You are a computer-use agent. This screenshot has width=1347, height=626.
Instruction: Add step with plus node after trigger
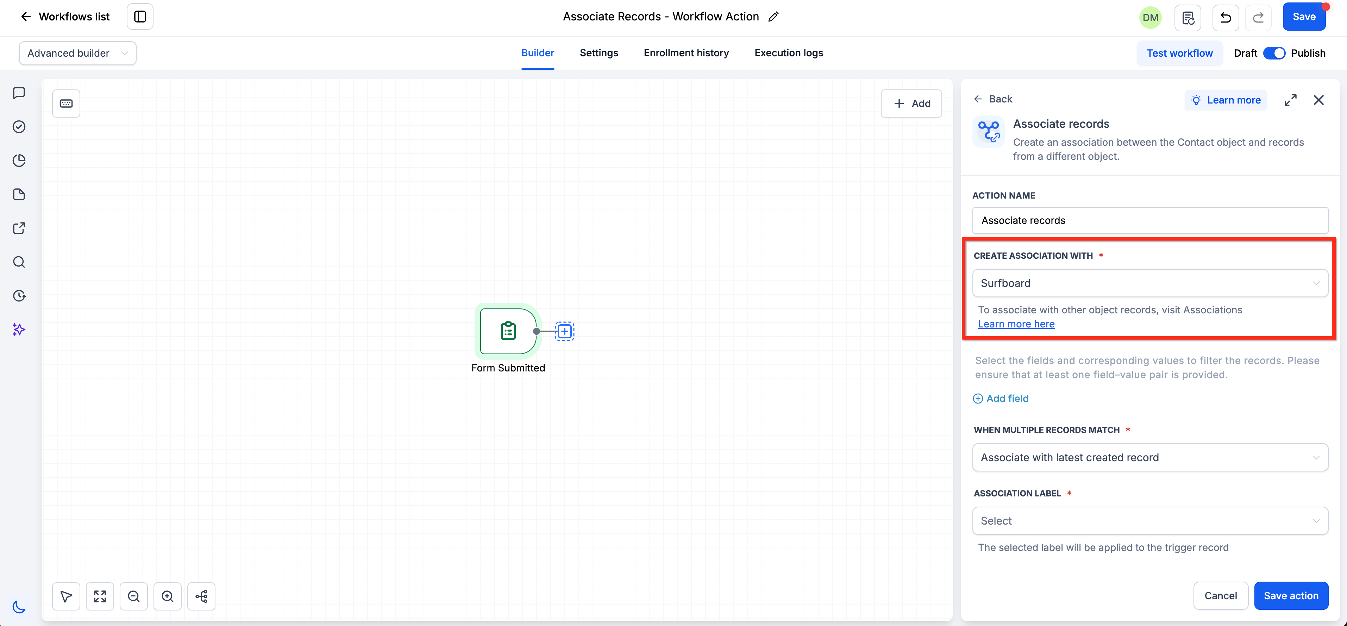pyautogui.click(x=565, y=331)
